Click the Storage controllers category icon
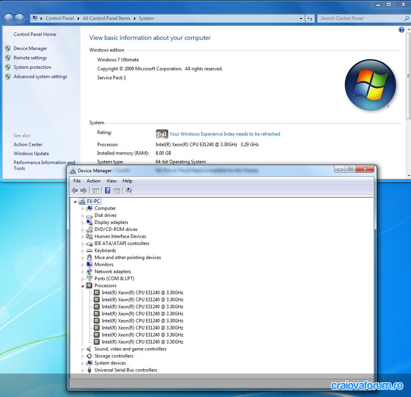 tap(89, 356)
